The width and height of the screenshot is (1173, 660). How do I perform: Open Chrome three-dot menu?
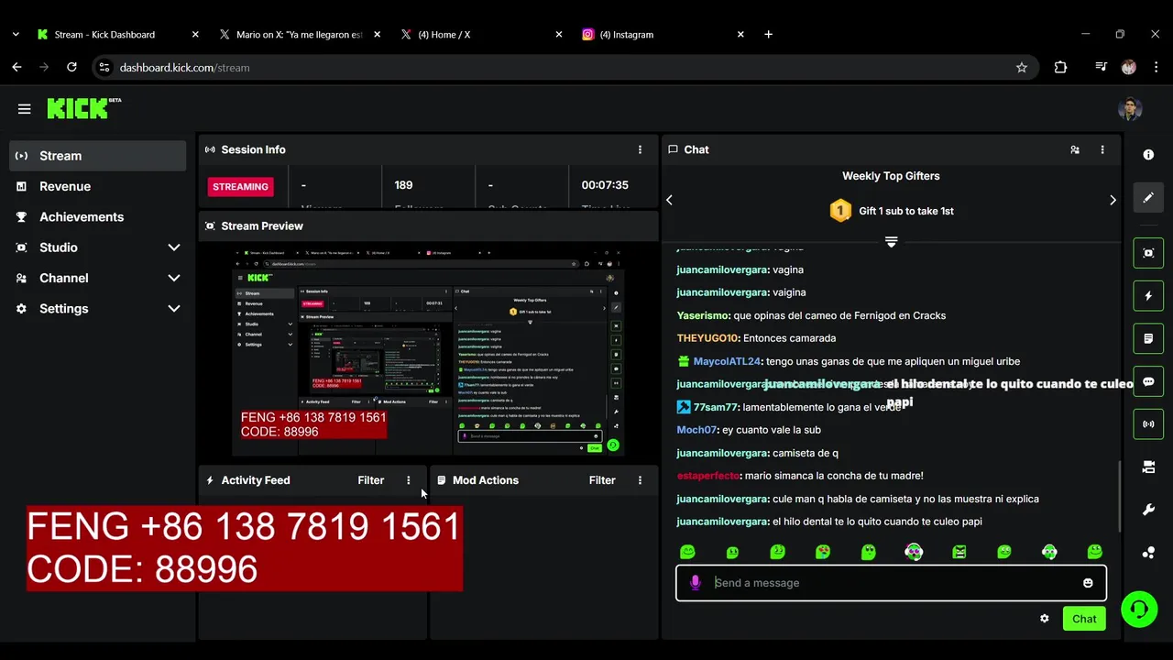[x=1156, y=67]
